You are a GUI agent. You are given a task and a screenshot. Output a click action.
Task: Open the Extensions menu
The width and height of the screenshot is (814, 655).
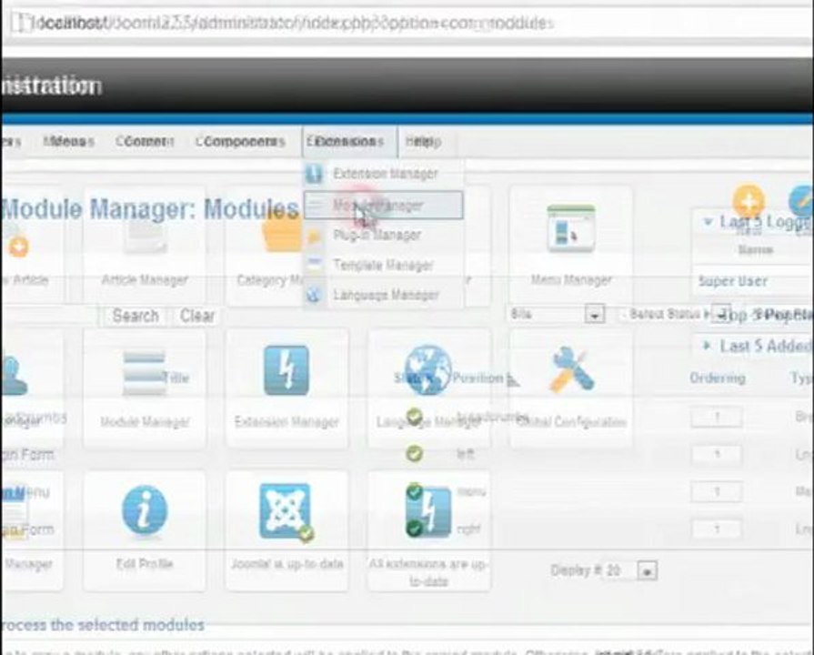349,142
